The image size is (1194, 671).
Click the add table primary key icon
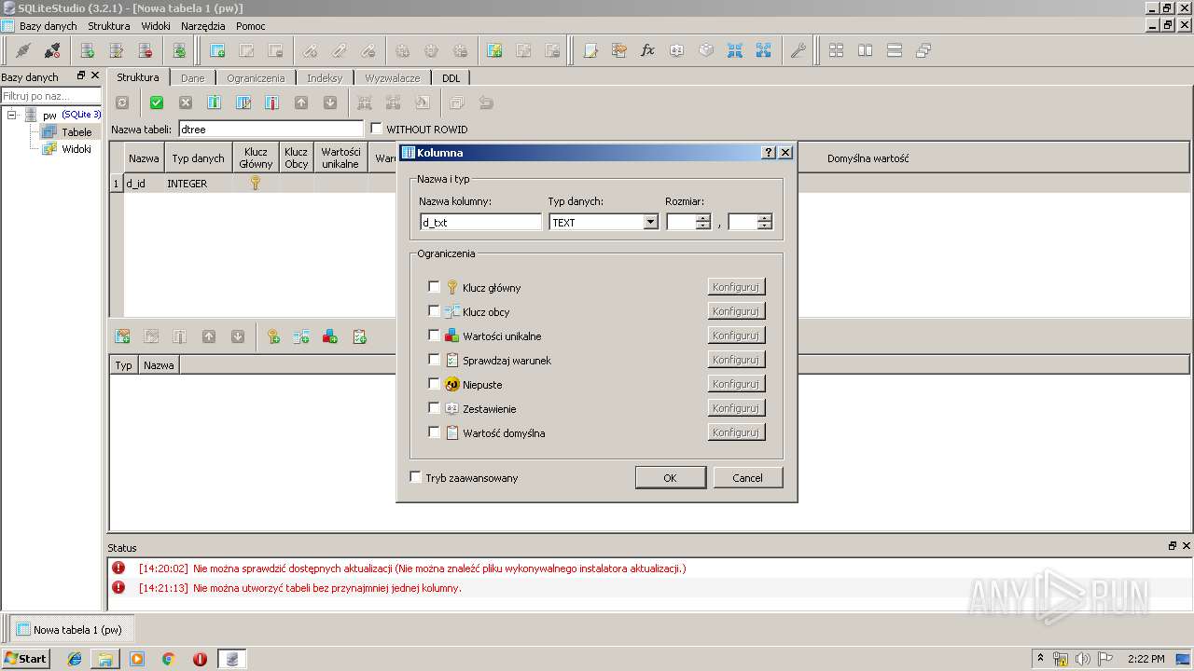(272, 336)
